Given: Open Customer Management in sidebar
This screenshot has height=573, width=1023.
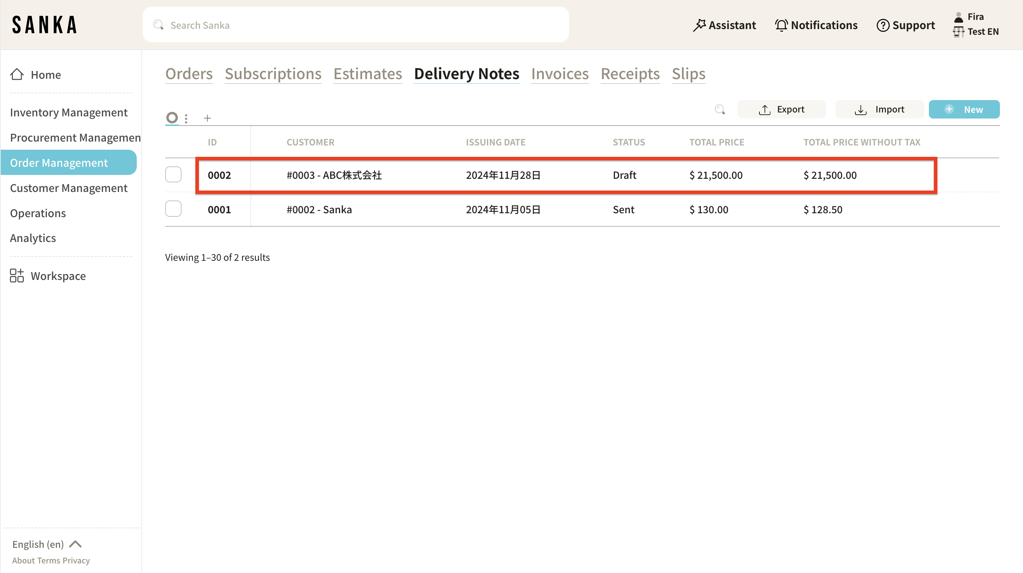Looking at the screenshot, I should 69,188.
